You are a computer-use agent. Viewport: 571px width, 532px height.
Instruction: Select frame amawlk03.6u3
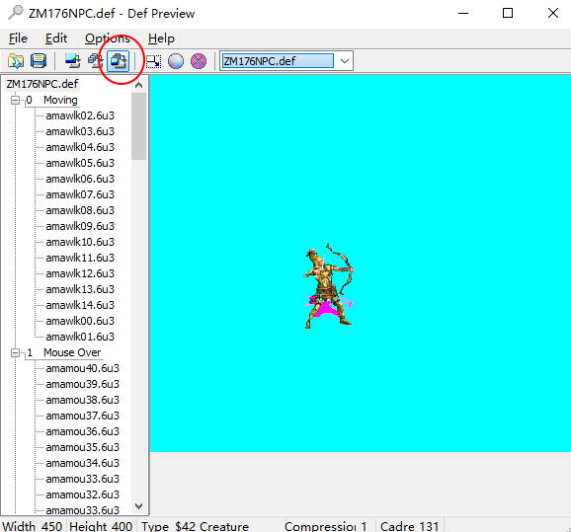click(80, 131)
